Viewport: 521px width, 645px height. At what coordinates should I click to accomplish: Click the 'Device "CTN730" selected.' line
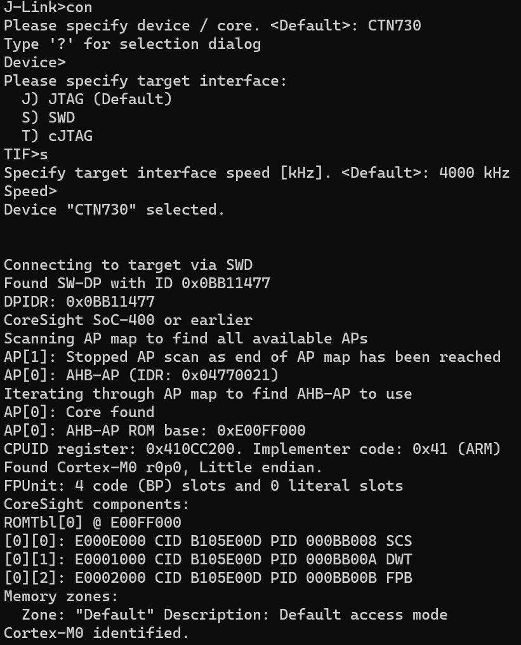pos(114,209)
